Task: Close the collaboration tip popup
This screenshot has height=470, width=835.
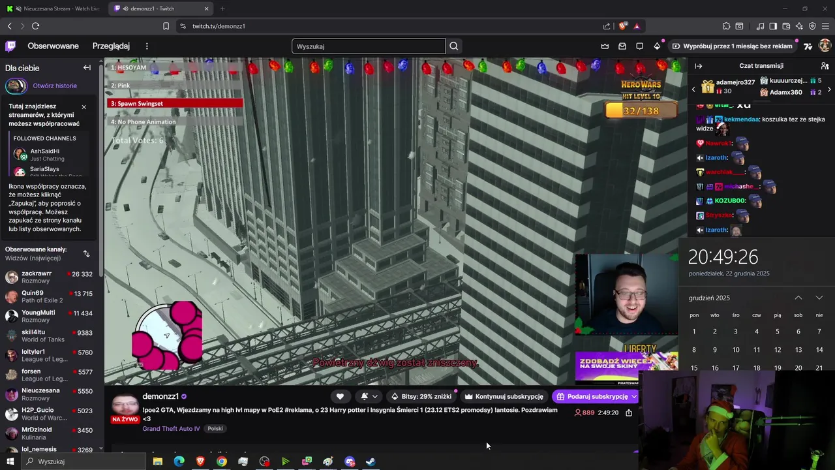Action: tap(83, 107)
